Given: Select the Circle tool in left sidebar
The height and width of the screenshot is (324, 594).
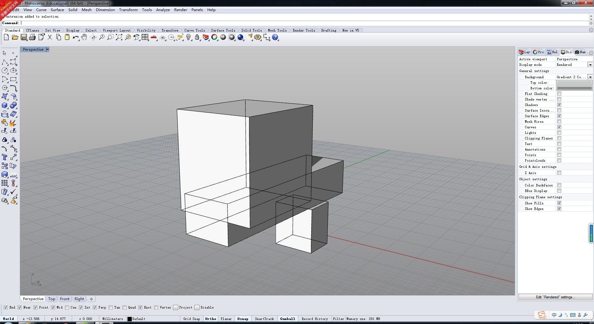Looking at the screenshot, I should tap(5, 70).
